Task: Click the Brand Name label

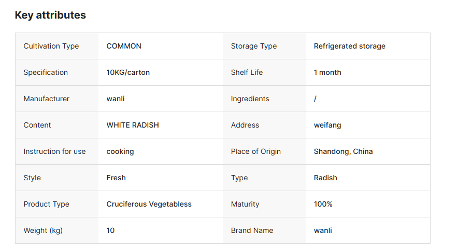Action: coord(252,230)
